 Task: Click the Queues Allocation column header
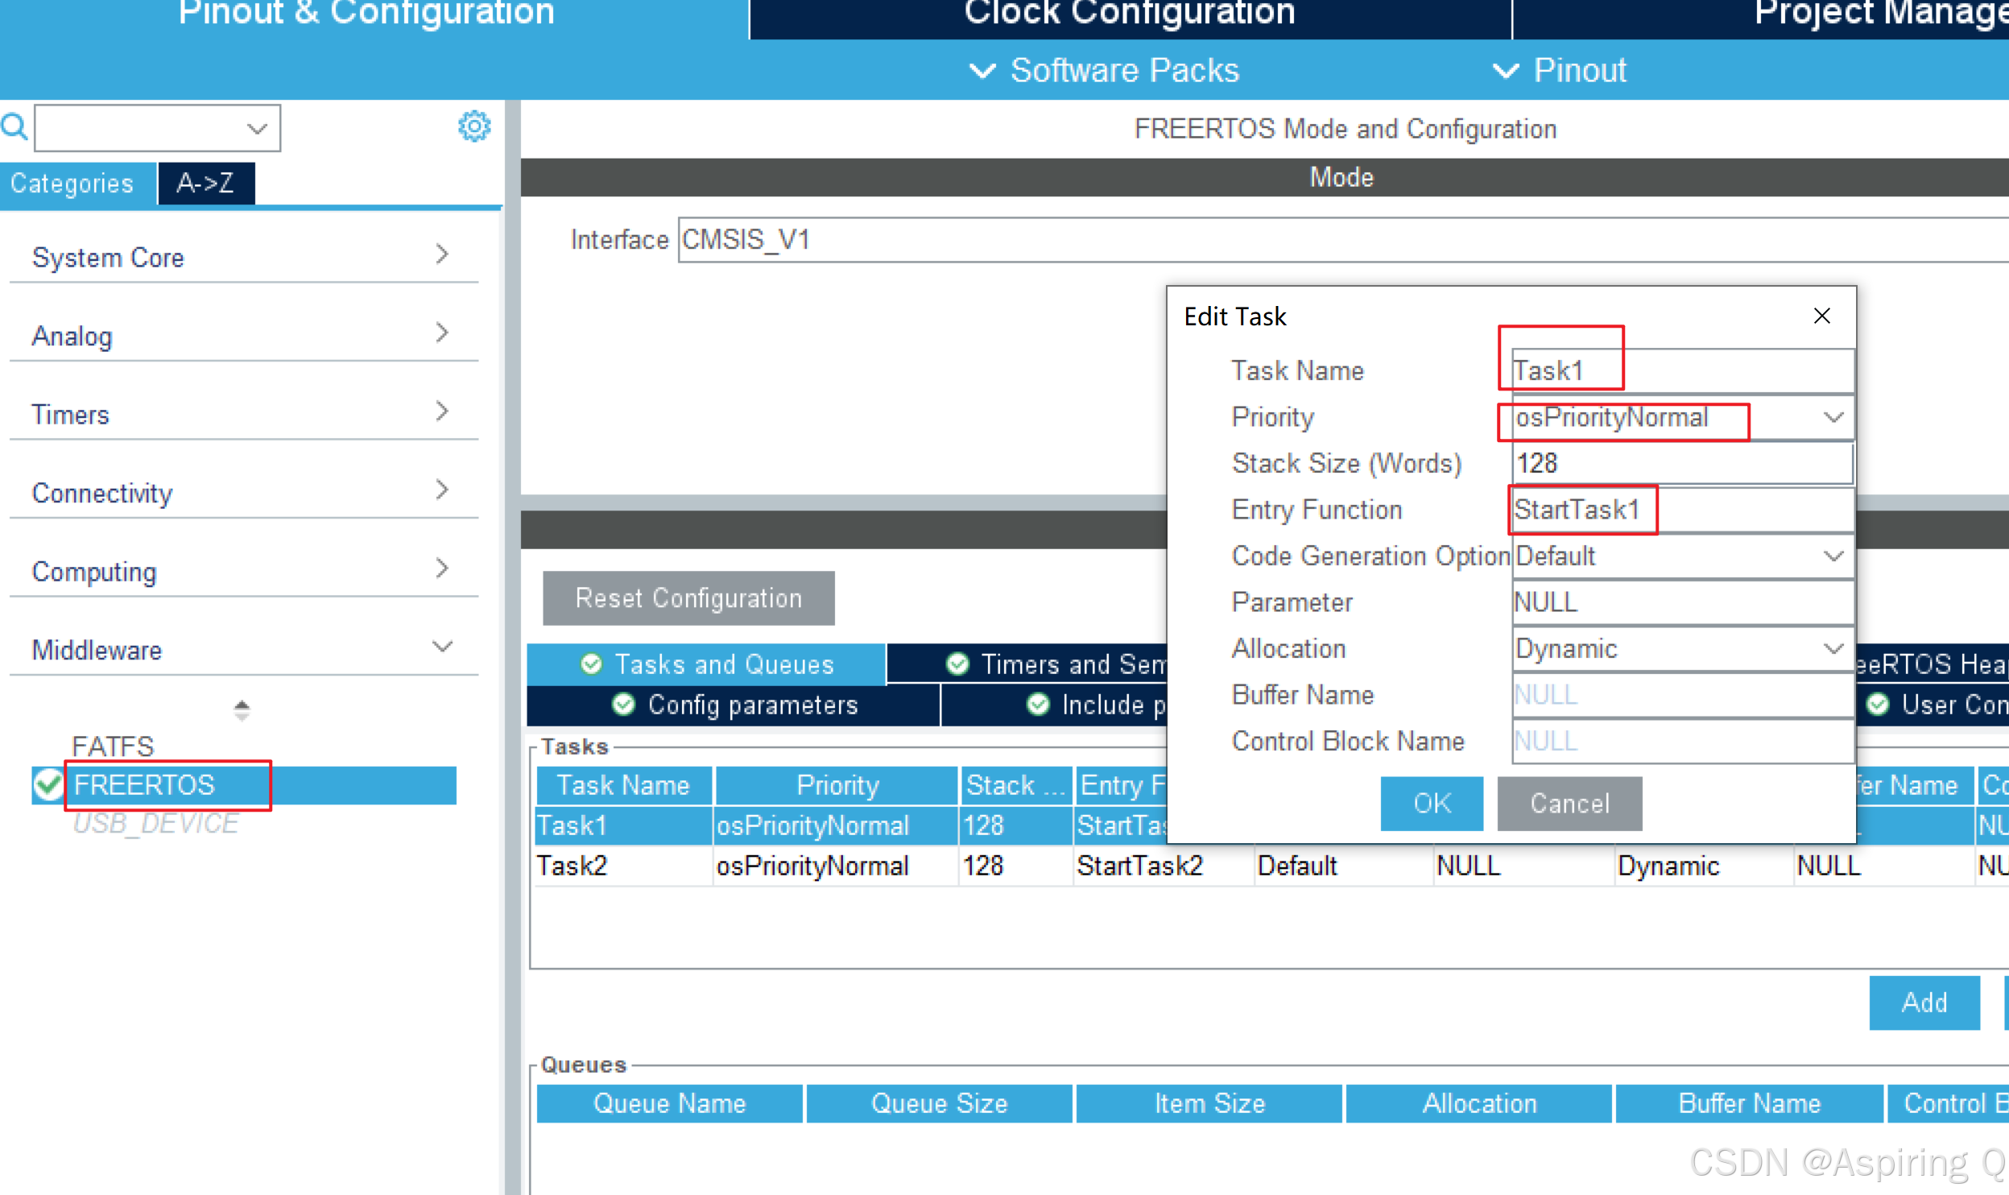click(1479, 1103)
